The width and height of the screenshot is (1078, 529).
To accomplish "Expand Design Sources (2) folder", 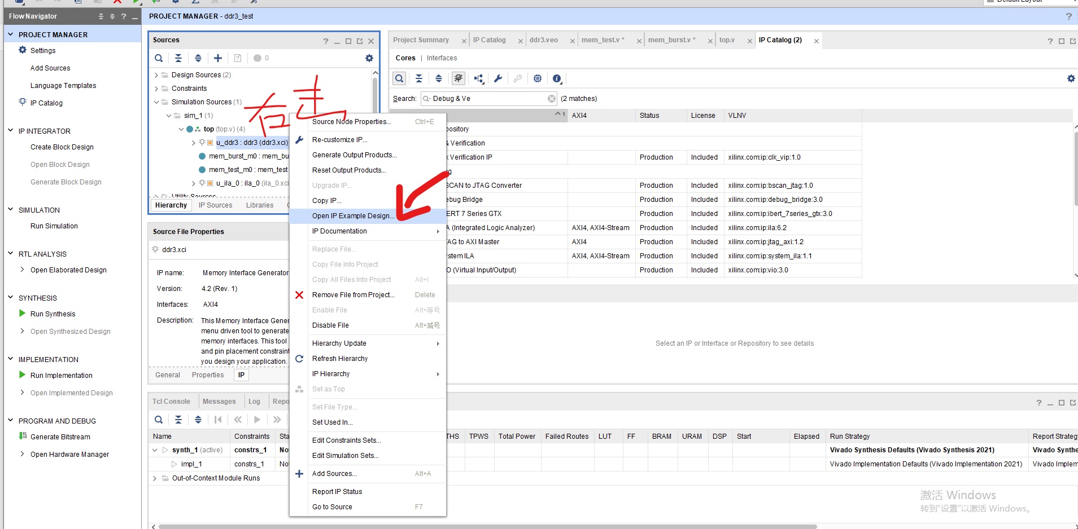I will coord(156,75).
